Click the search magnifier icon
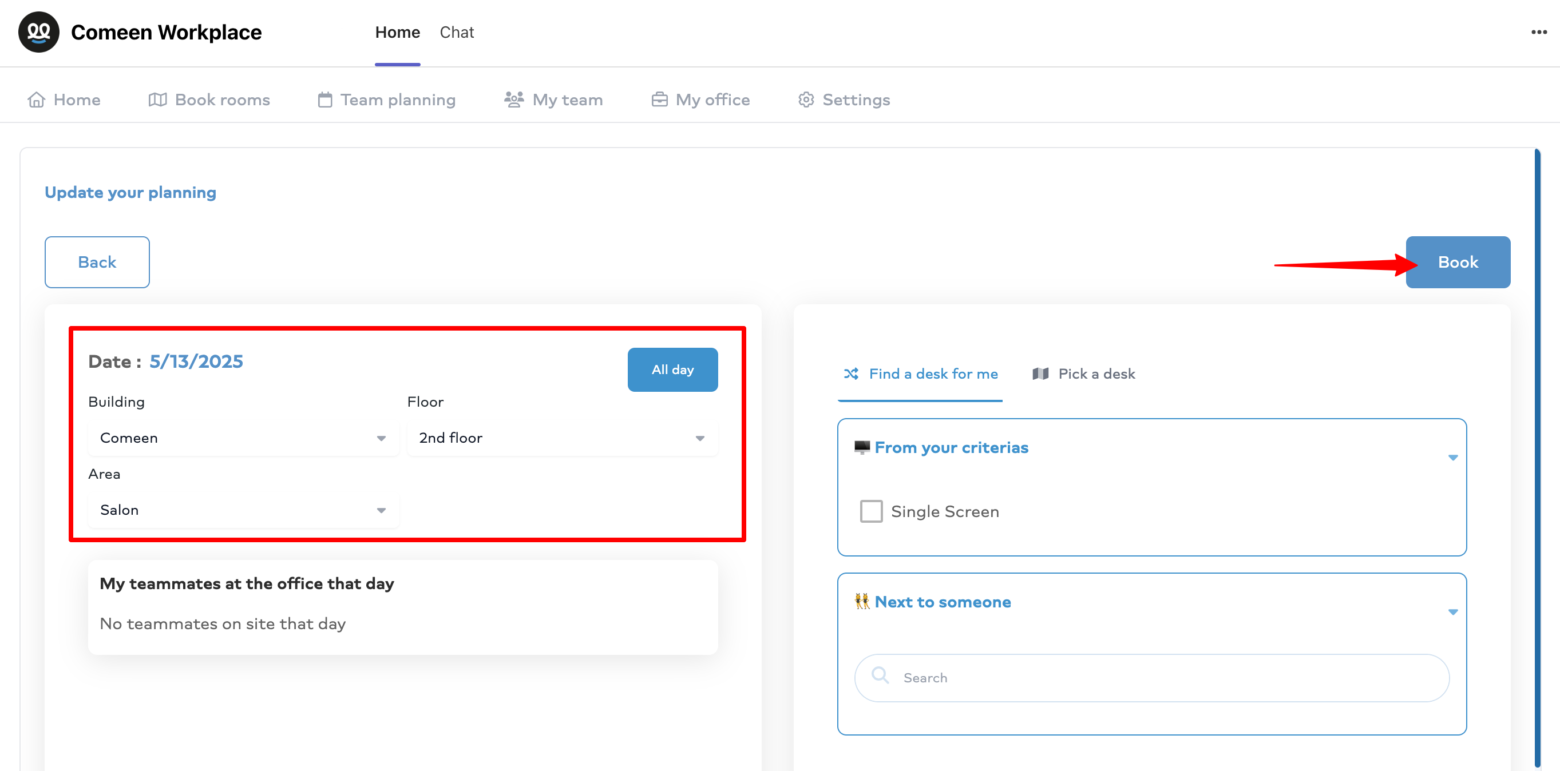The height and width of the screenshot is (771, 1560). click(880, 675)
